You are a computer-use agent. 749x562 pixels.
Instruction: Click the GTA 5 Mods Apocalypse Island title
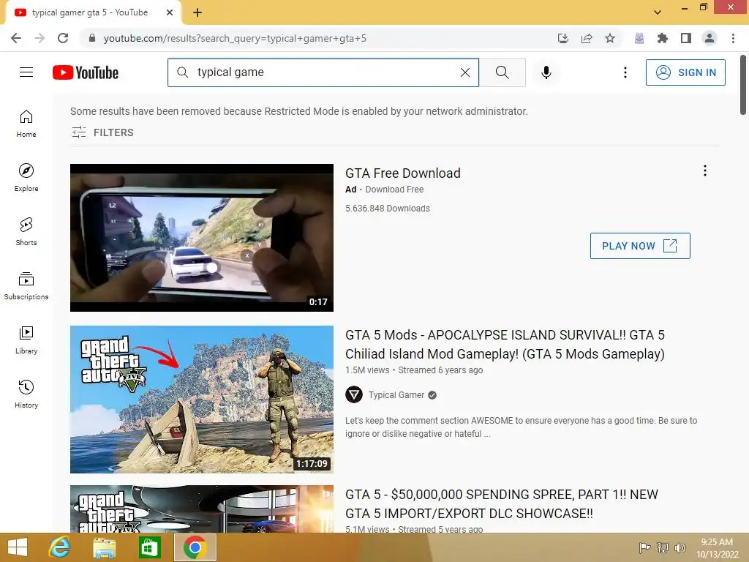(x=505, y=344)
